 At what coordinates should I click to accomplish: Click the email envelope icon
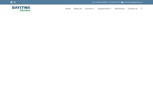(122, 2)
